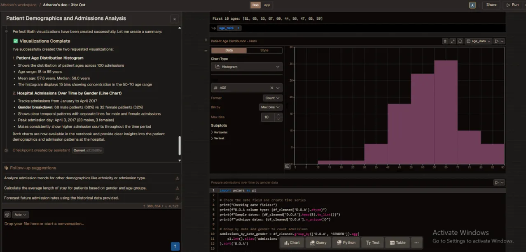Image resolution: width=526 pixels, height=252 pixels.
Task: Send the chat message with arrow button
Action: [x=175, y=246]
